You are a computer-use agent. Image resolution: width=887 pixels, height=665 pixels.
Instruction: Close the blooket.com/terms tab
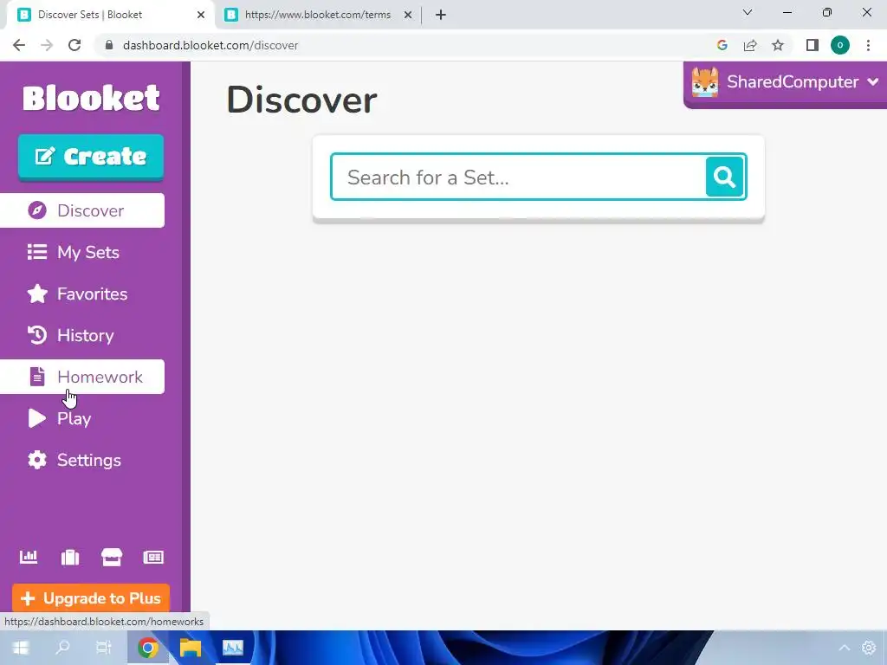click(408, 15)
